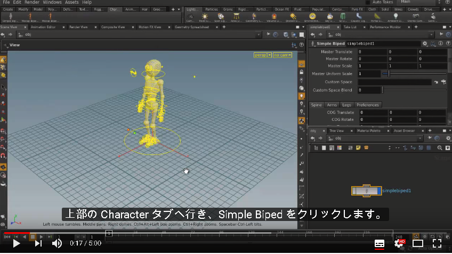Screen dimensions: 452x254
Task: Mute the video with the speaker icon
Action: [57, 244]
